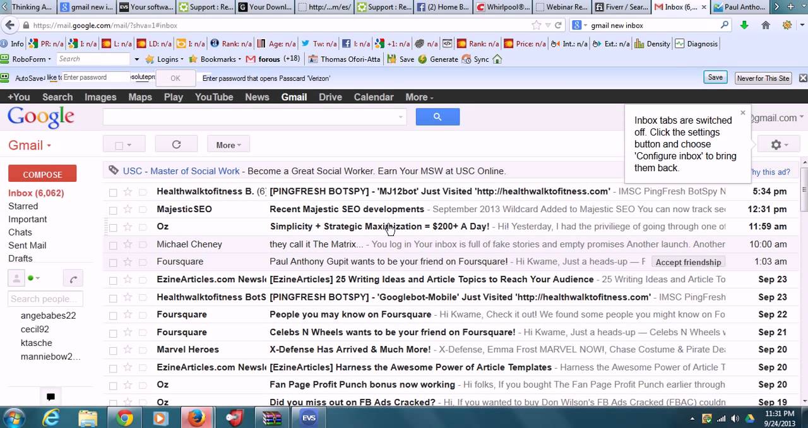Click the phone call icon in chat
The height and width of the screenshot is (428, 808).
(73, 278)
